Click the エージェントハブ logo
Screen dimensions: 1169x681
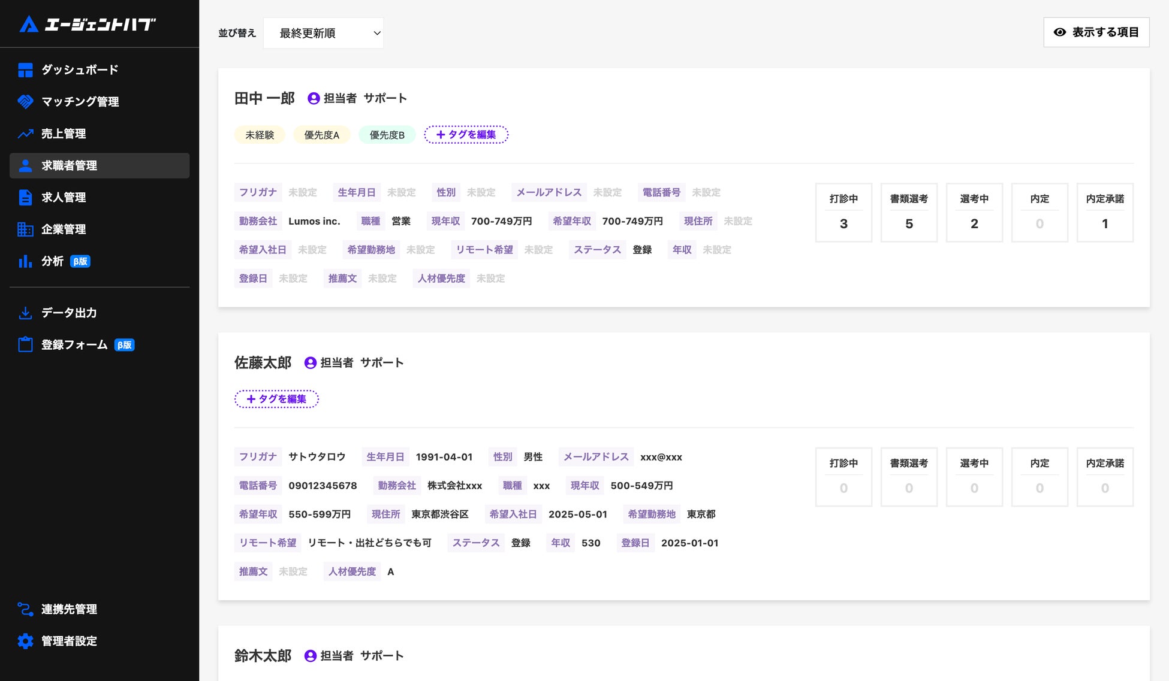pyautogui.click(x=88, y=24)
